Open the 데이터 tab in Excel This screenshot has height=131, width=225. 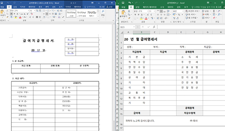point(170,7)
